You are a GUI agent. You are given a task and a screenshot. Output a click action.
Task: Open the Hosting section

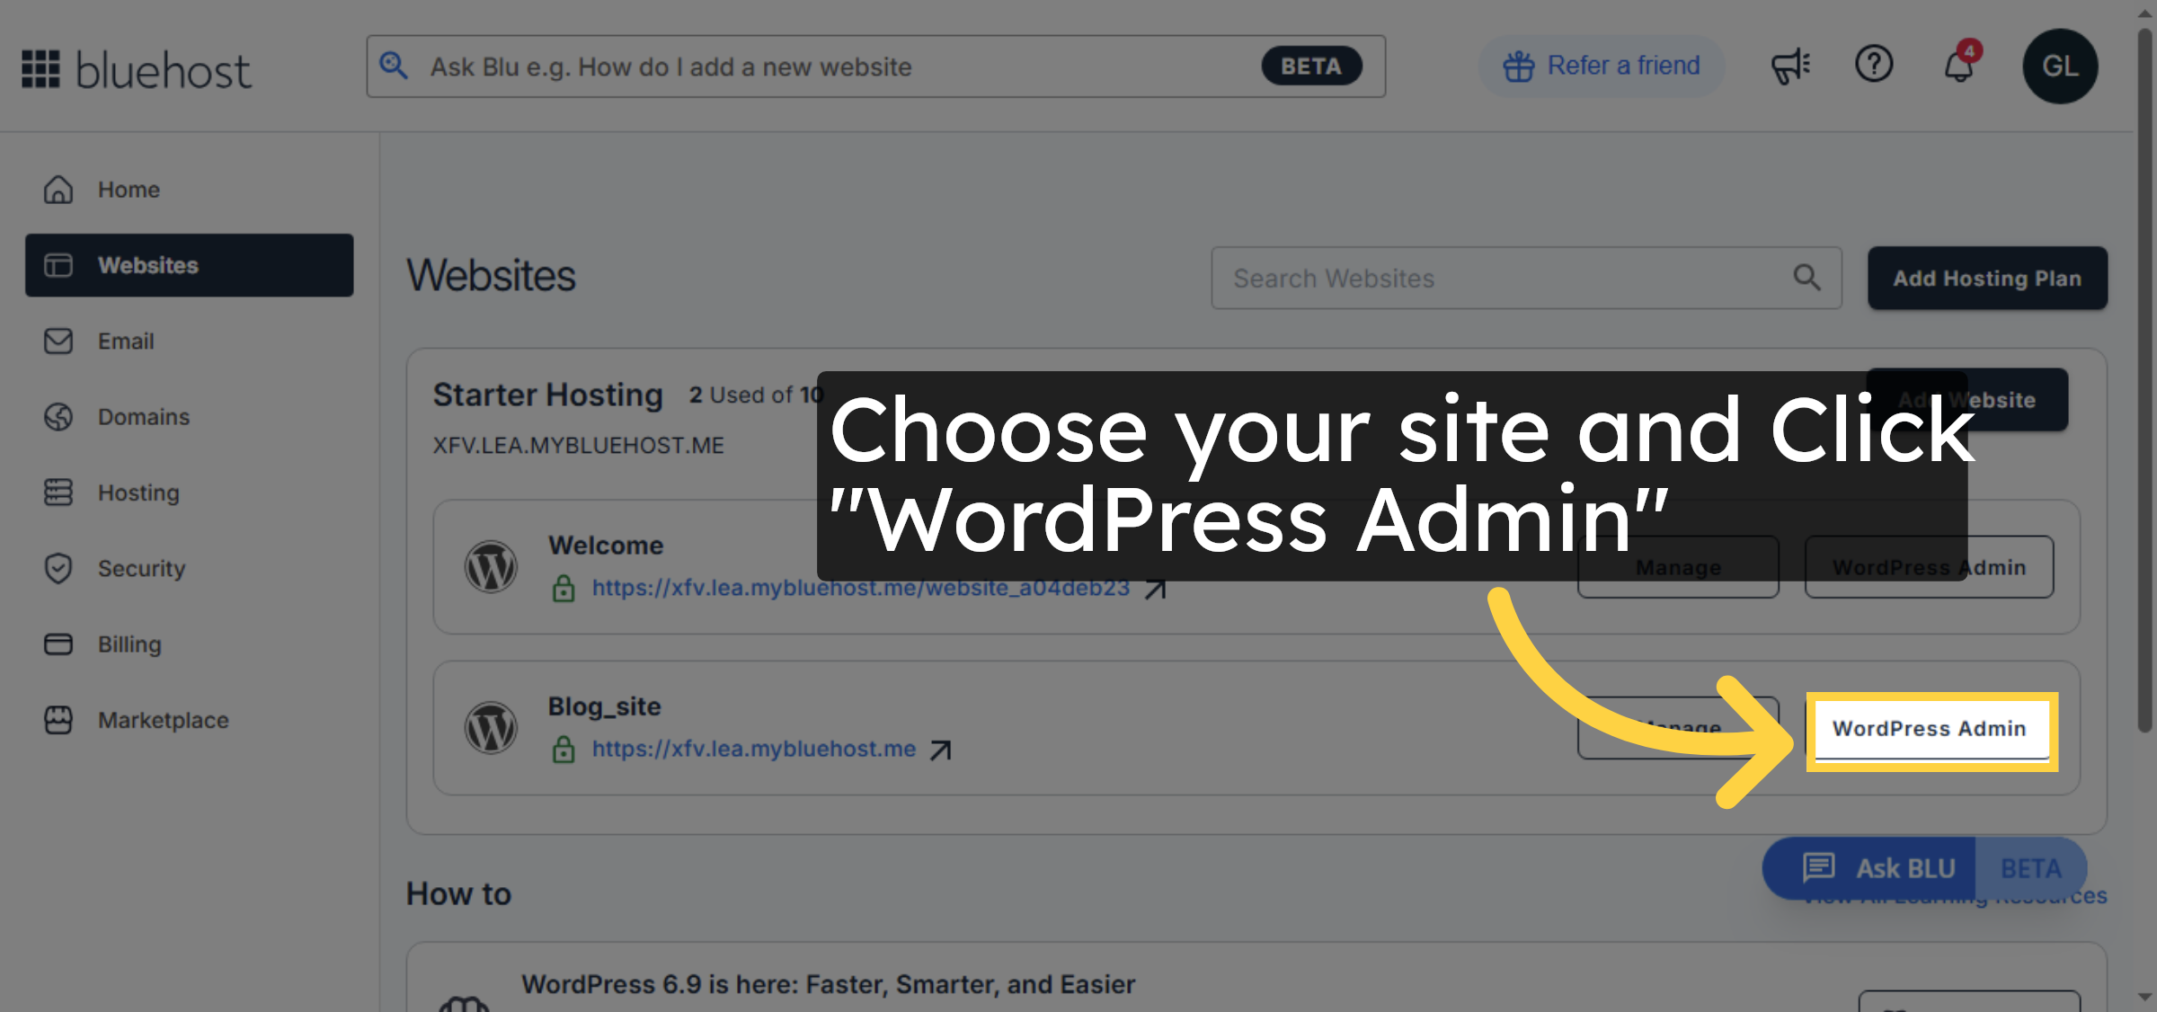tap(138, 493)
